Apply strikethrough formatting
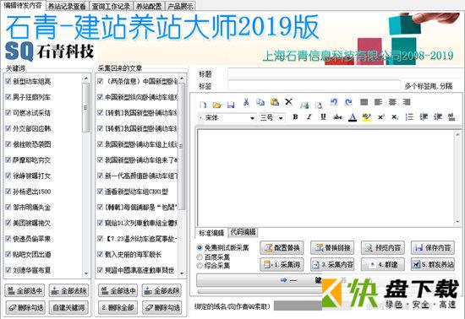Screen dimensions: 465x319 (338, 117)
